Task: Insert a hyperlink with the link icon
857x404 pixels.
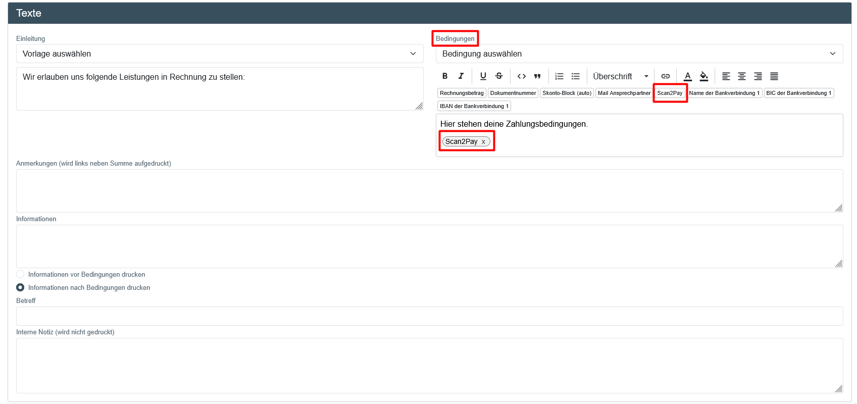Action: pos(666,76)
